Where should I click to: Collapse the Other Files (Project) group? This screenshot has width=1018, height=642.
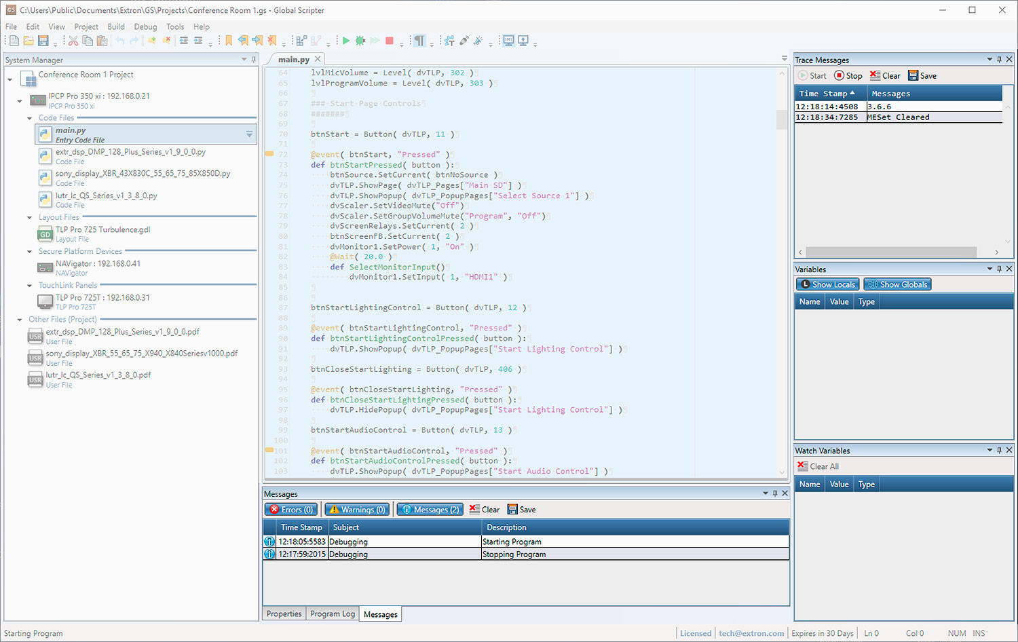[20, 320]
